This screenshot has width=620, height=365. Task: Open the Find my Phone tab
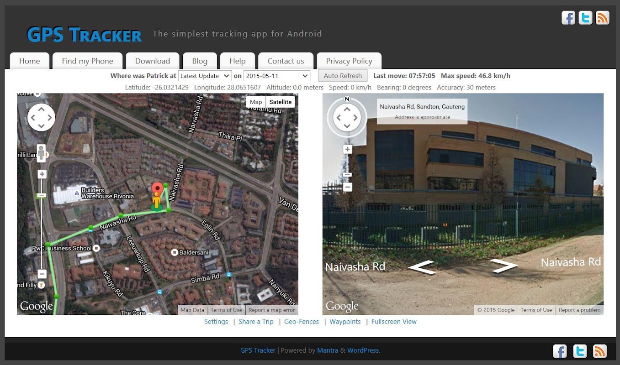pos(87,61)
